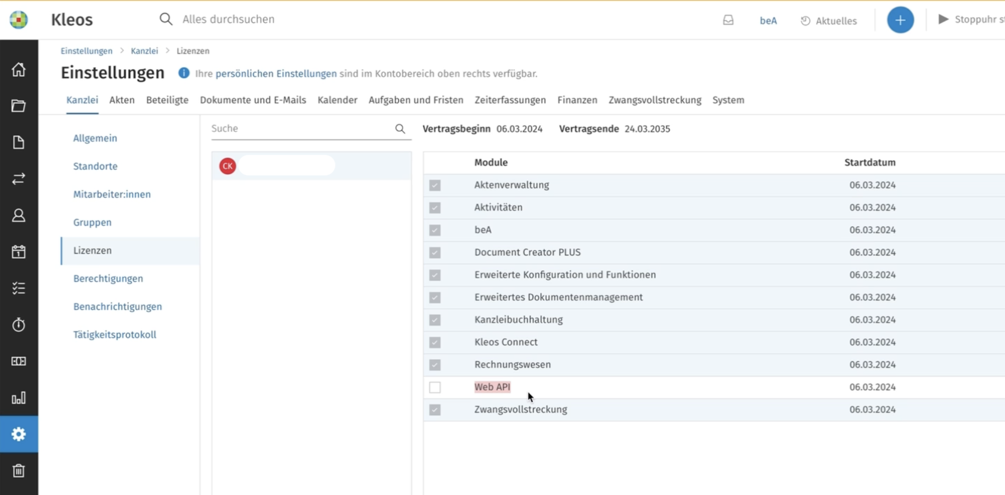Viewport: 1005px width, 495px height.
Task: Toggle the Kleos Connect checkbox
Action: 434,342
